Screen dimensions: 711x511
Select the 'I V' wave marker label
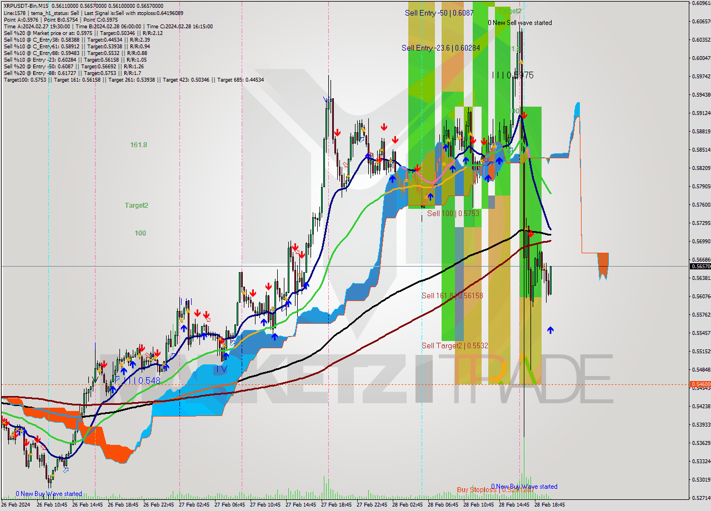[x=221, y=369]
